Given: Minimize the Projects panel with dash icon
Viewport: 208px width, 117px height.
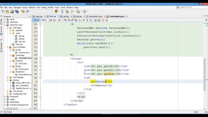Looking at the screenshot, I should 30,17.
